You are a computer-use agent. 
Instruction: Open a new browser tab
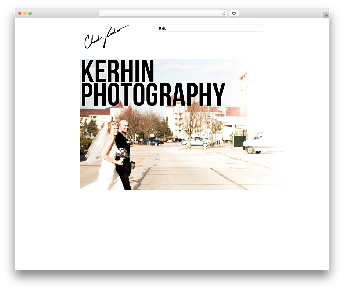(326, 15)
